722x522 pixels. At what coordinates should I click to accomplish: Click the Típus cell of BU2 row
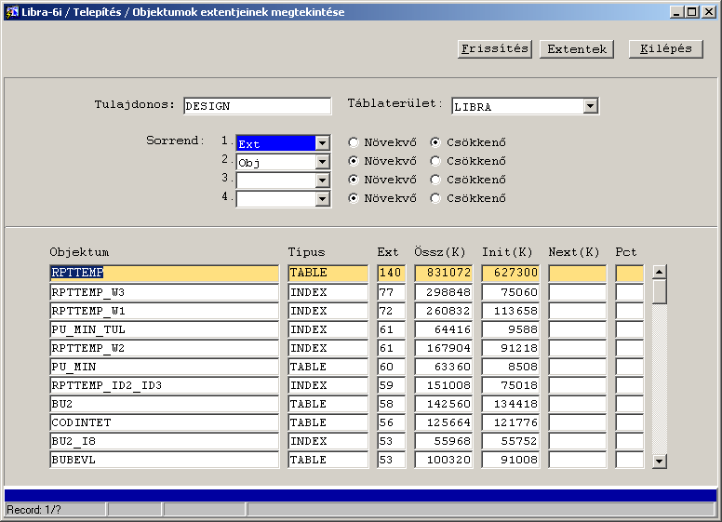pyautogui.click(x=328, y=404)
